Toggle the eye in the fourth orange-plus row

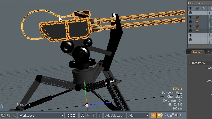190,31
